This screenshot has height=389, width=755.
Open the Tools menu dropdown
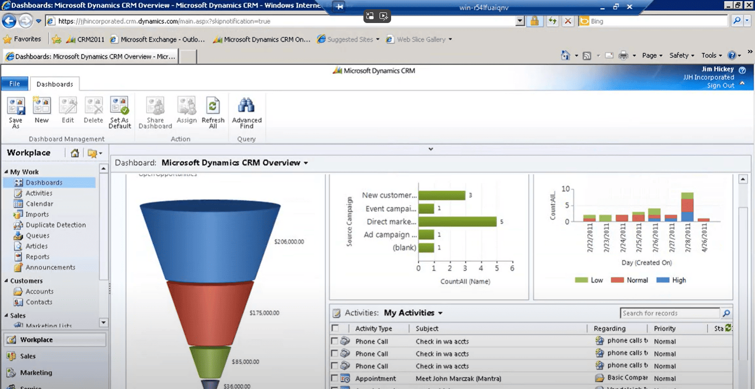click(x=712, y=55)
